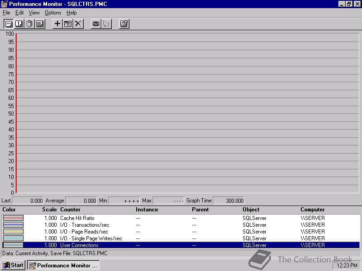The image size is (362, 271).
Task: Minimize the Performance Monitor window
Action: pyautogui.click(x=342, y=4)
